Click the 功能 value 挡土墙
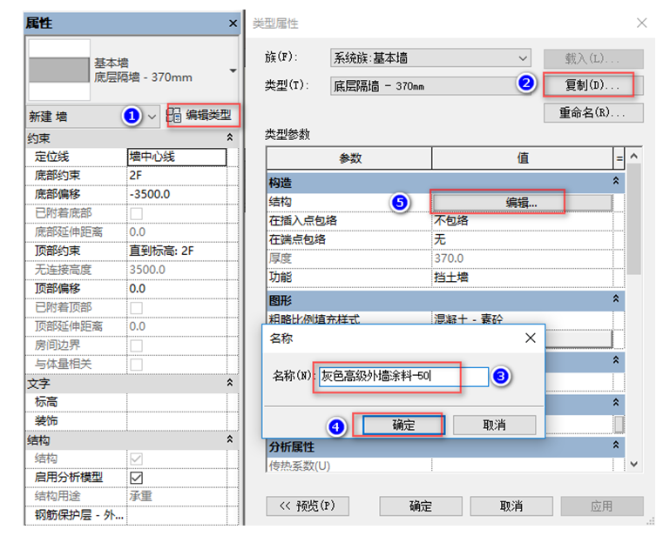 [x=522, y=278]
